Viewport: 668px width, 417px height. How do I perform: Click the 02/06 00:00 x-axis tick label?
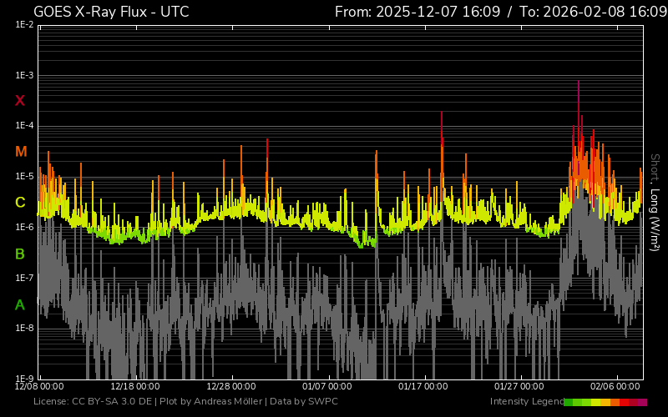[615, 387]
